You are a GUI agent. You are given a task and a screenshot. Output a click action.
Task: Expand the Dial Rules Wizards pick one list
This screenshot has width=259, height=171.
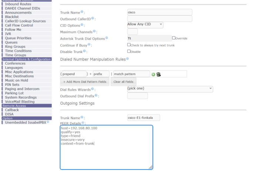(170, 89)
